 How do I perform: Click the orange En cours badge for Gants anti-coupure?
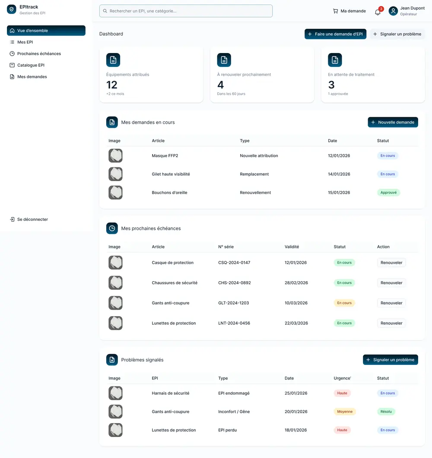[x=344, y=303]
